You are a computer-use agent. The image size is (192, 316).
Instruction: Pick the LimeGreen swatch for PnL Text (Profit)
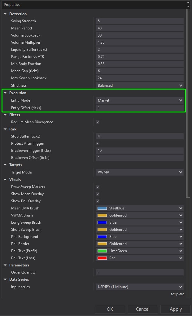[x=101, y=251]
